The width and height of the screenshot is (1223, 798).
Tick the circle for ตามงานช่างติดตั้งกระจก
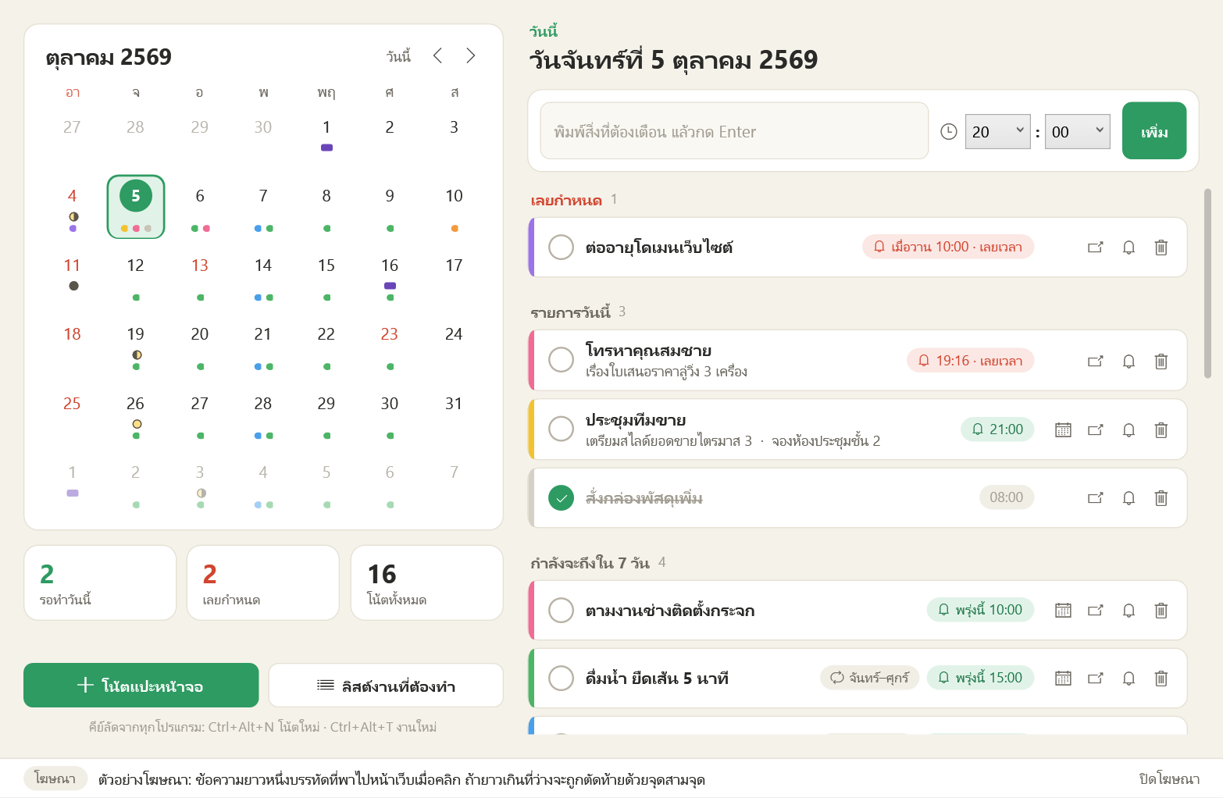coord(561,610)
